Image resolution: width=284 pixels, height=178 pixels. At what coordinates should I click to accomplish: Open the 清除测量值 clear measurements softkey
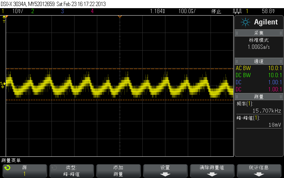pyautogui.click(x=212, y=171)
